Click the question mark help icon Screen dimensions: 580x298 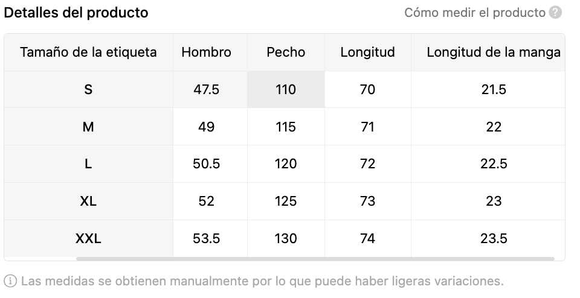point(555,13)
